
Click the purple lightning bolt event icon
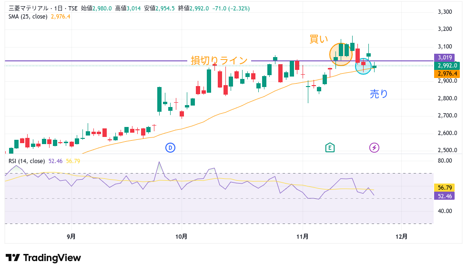click(x=374, y=148)
